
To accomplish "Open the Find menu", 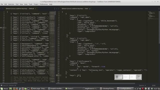I will tap(17, 4).
